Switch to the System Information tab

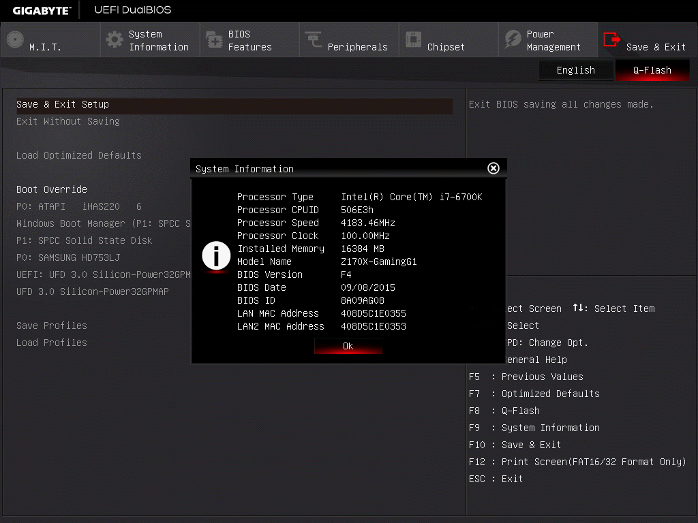click(150, 40)
